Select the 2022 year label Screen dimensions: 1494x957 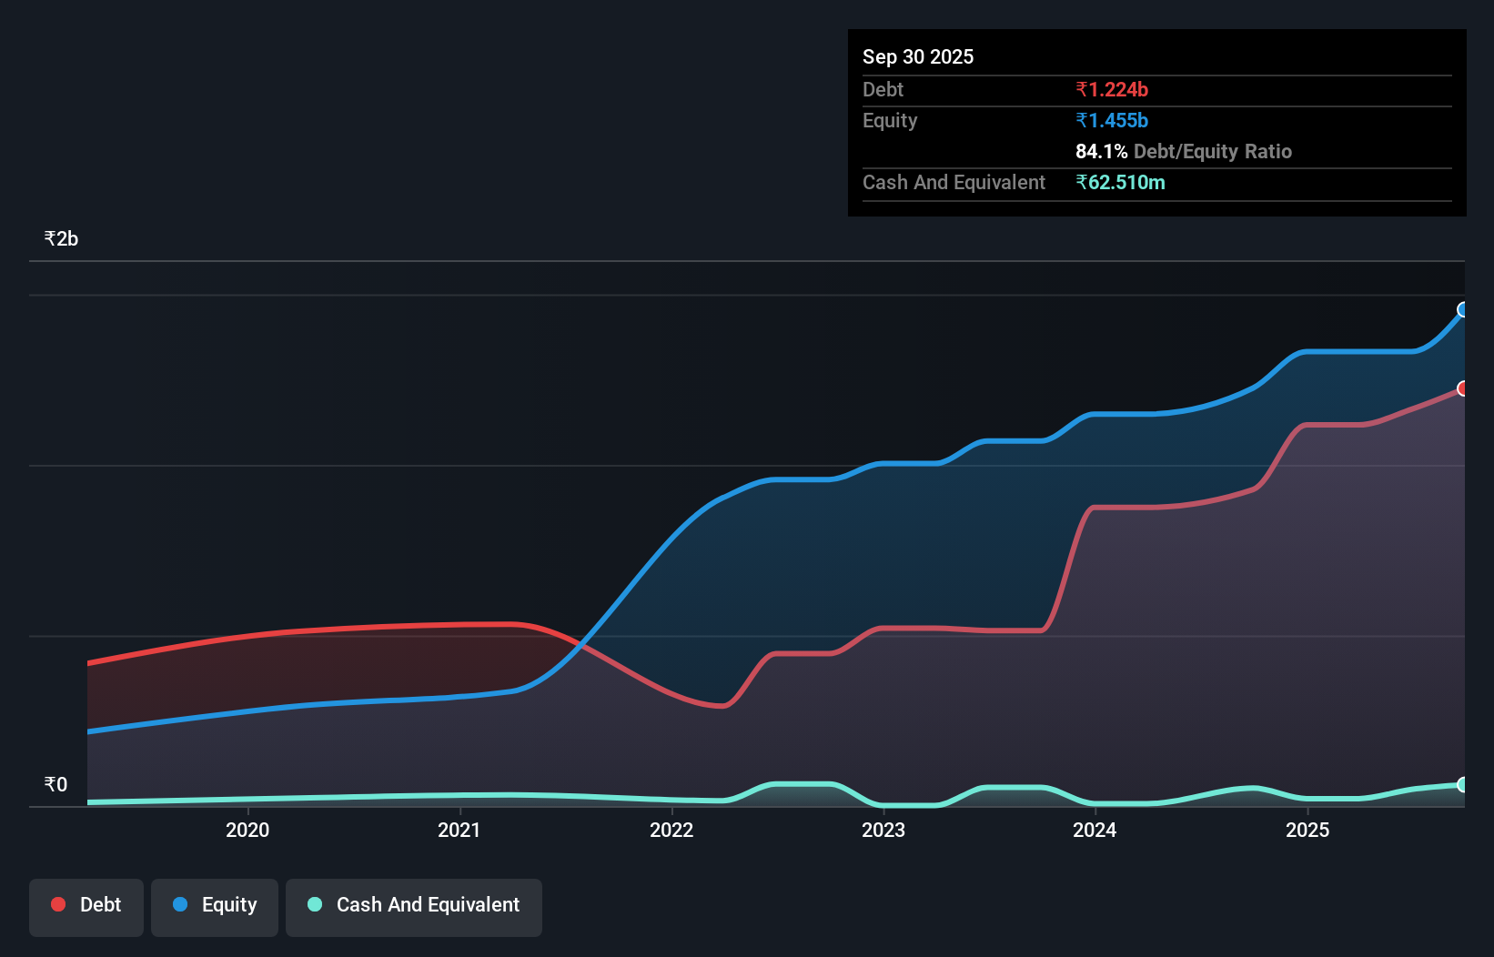click(x=671, y=830)
